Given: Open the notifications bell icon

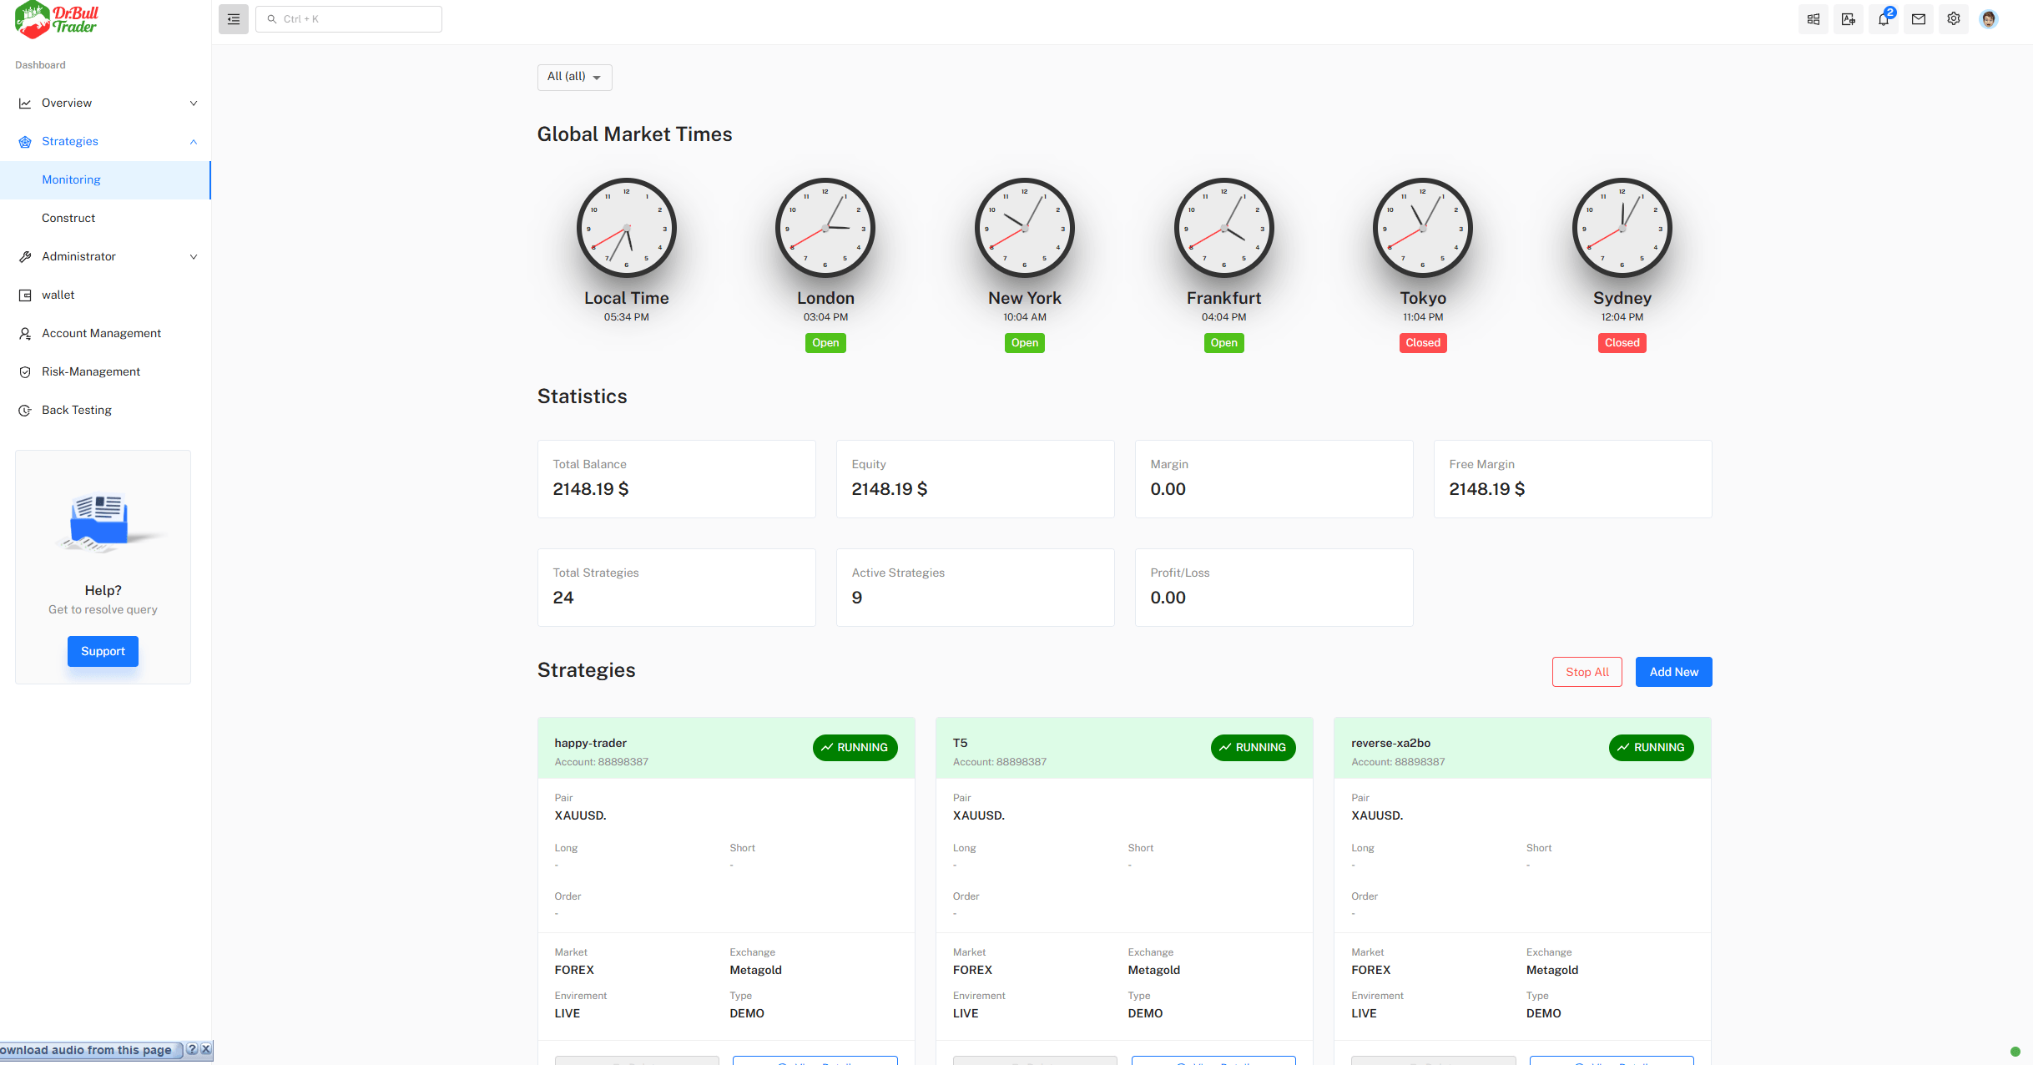Looking at the screenshot, I should [1884, 19].
